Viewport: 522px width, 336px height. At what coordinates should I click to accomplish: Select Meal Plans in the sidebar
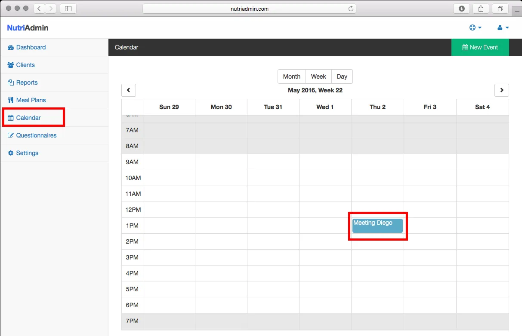(x=31, y=100)
